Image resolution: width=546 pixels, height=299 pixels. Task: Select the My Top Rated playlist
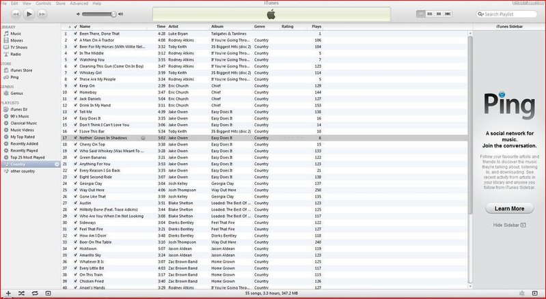(23, 137)
